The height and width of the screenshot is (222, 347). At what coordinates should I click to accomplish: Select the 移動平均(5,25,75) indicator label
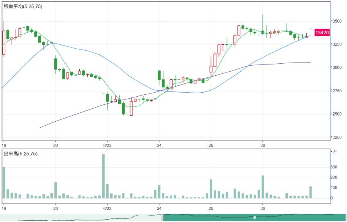[x=23, y=6]
